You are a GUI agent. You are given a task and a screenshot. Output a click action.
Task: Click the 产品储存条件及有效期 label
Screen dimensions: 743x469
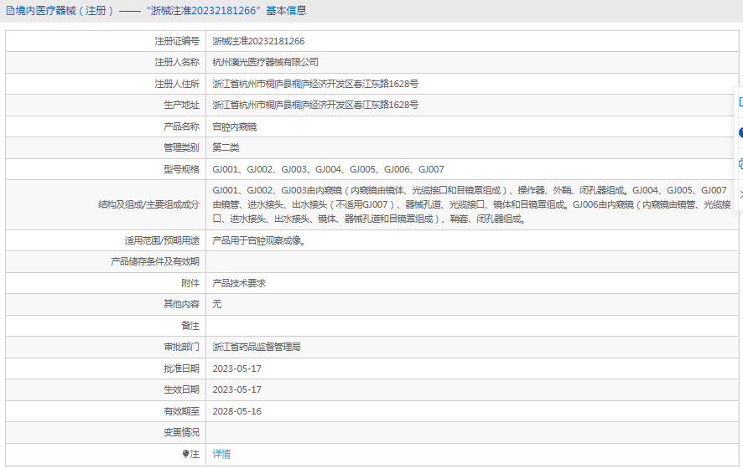(155, 261)
